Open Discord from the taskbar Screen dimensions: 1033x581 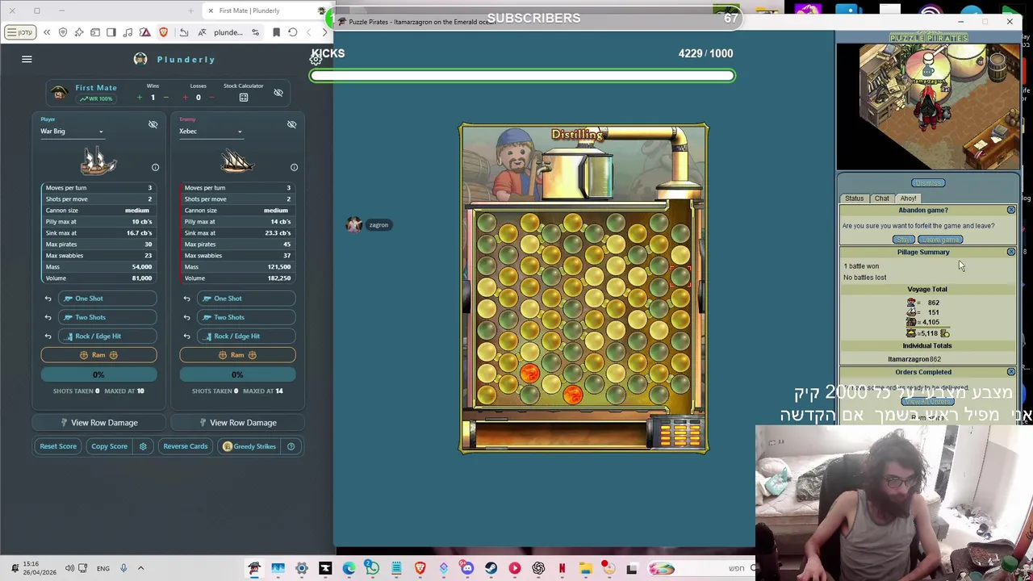coord(467,569)
